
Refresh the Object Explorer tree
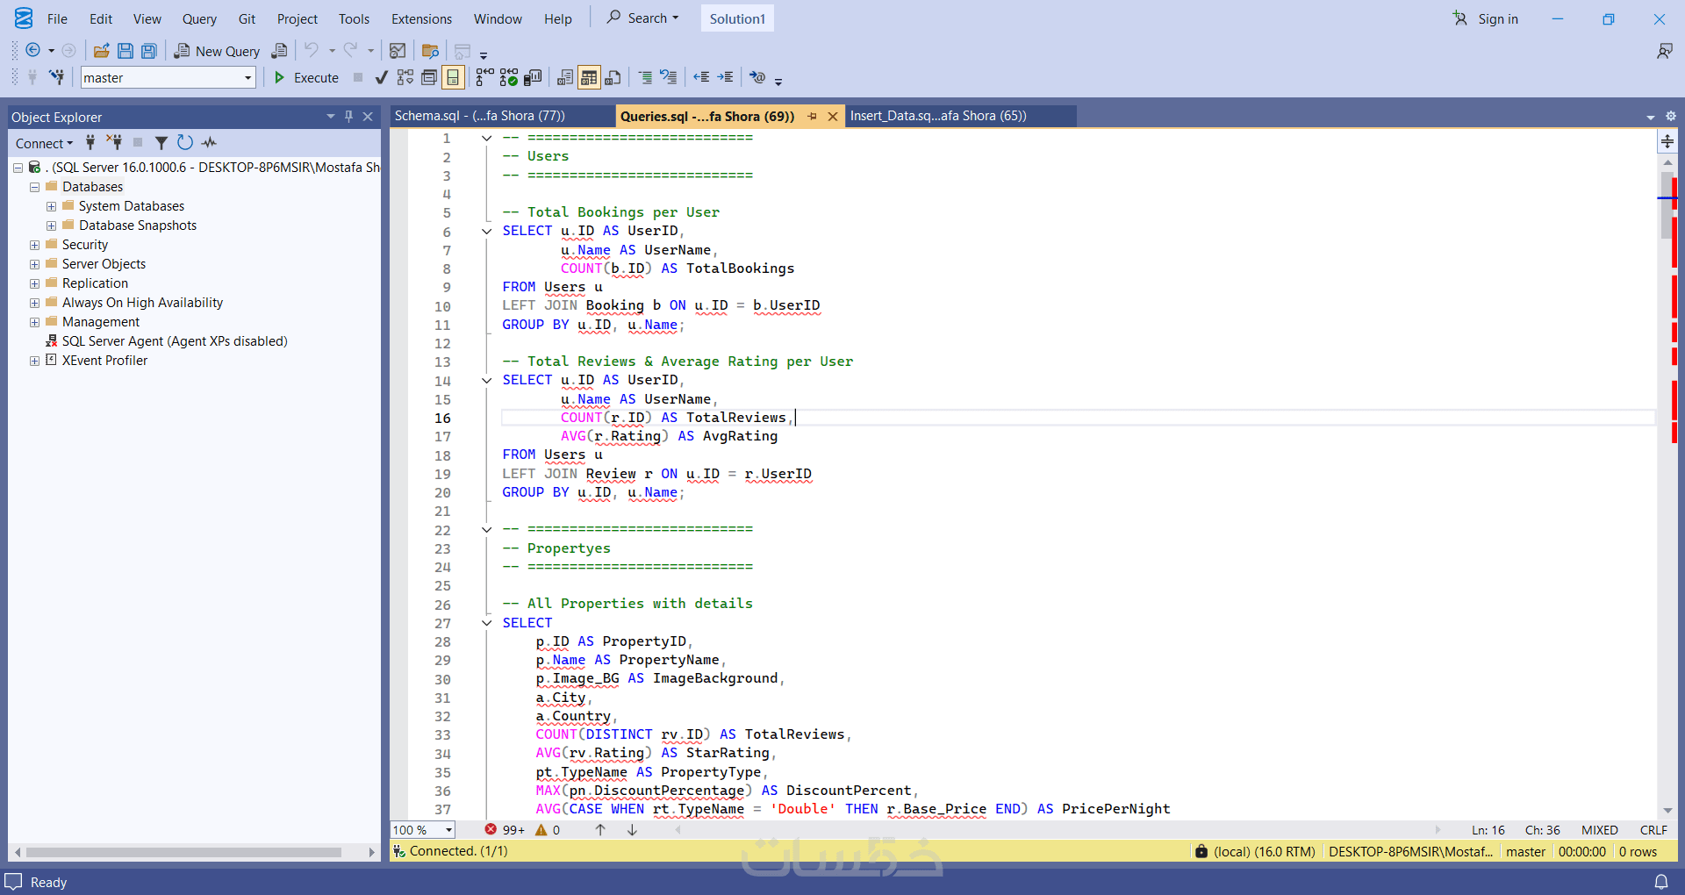[184, 142]
